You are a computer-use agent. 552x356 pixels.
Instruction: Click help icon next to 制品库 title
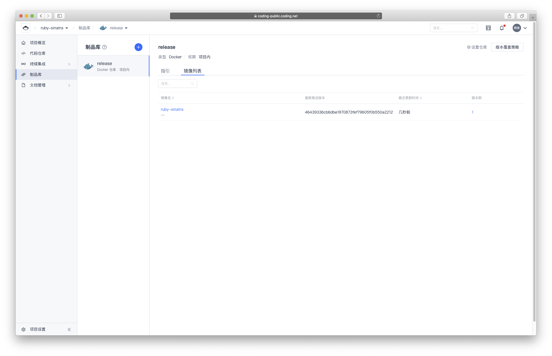point(104,47)
